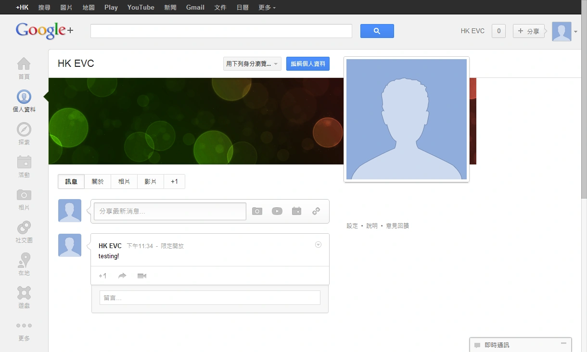Click the blue search magnifier button
Image resolution: width=587 pixels, height=352 pixels.
(x=377, y=31)
